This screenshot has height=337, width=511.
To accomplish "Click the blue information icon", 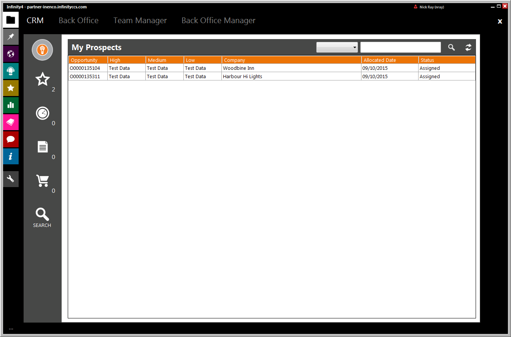I will point(11,156).
